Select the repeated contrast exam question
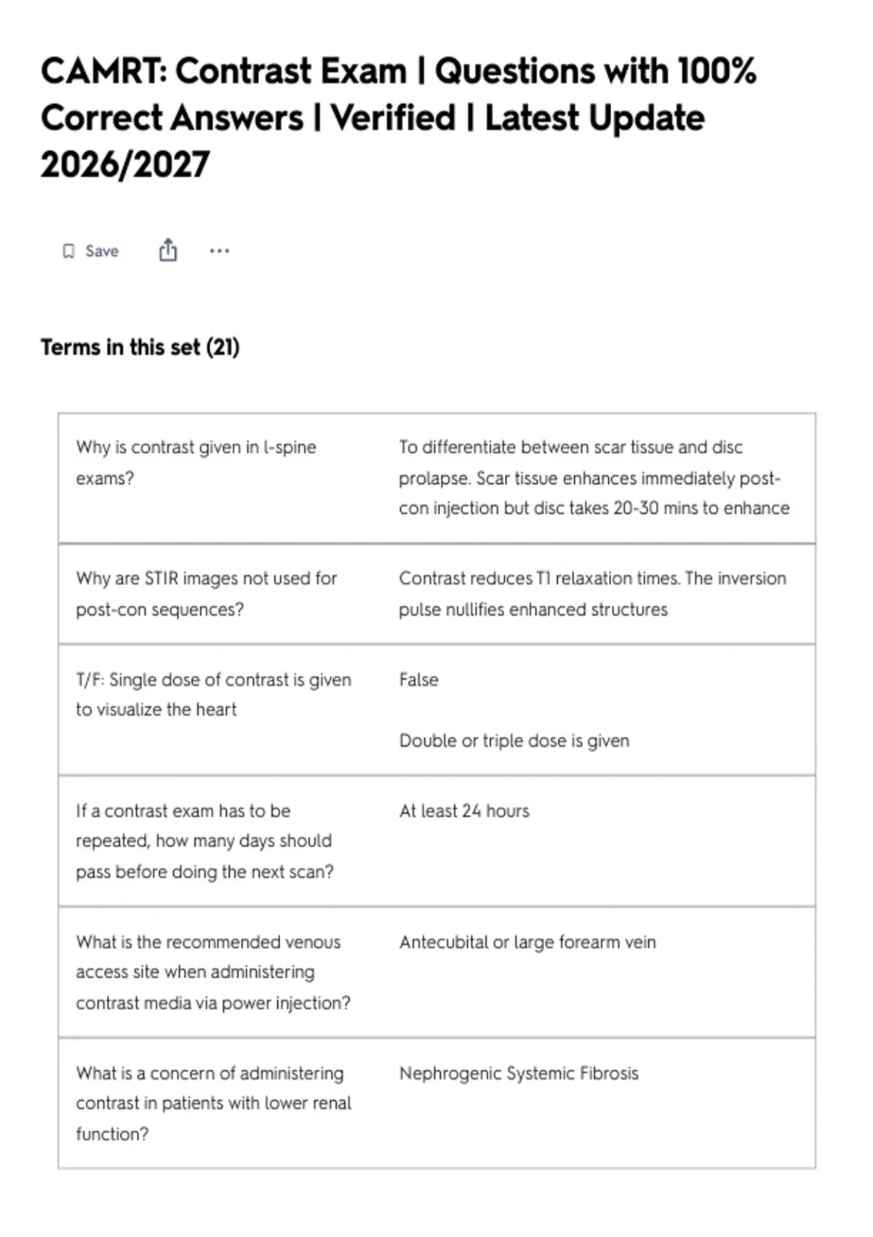The image size is (873, 1237). point(205,841)
